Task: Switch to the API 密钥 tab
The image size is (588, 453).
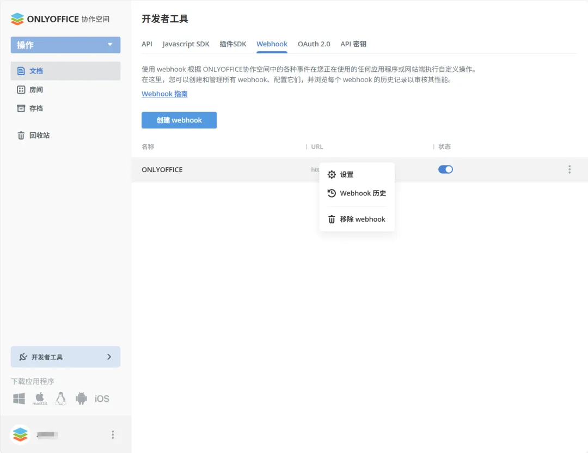Action: [x=353, y=44]
